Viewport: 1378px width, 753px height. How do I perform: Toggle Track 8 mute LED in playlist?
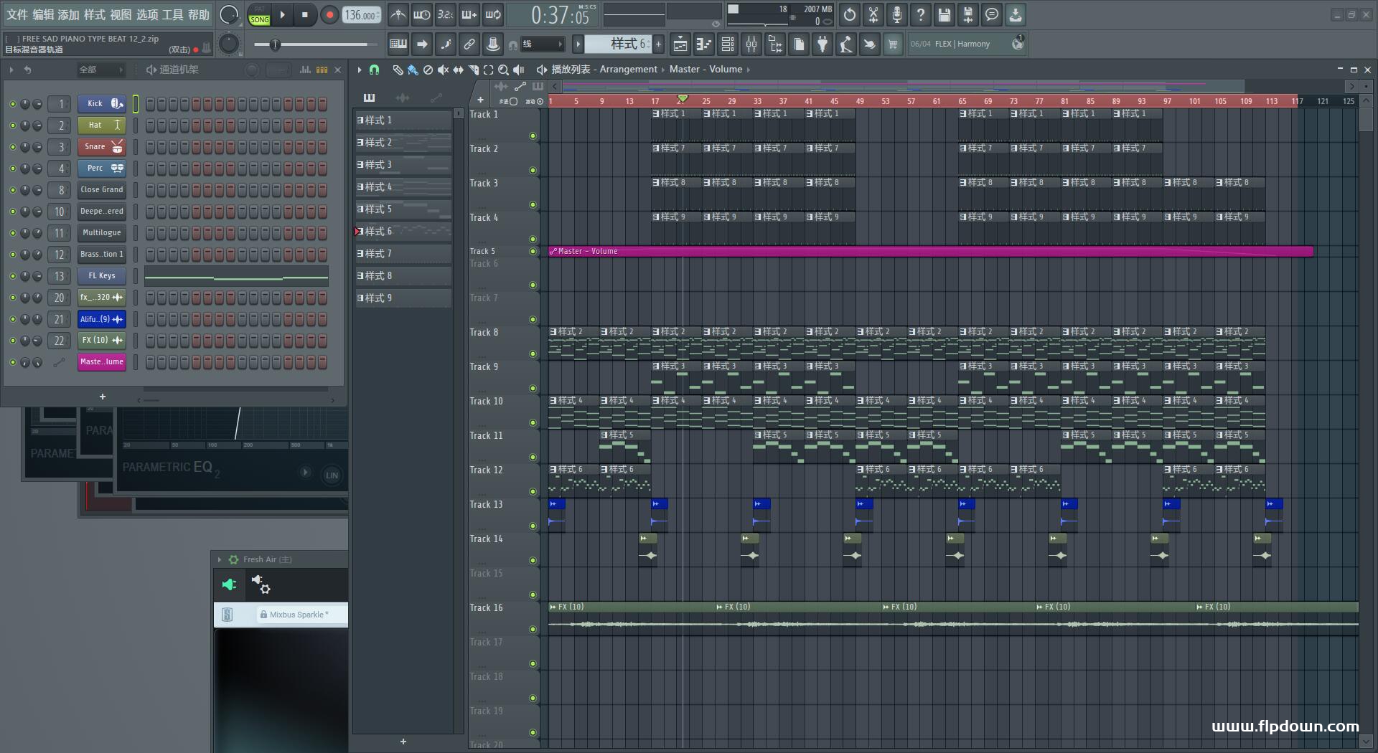click(x=533, y=354)
